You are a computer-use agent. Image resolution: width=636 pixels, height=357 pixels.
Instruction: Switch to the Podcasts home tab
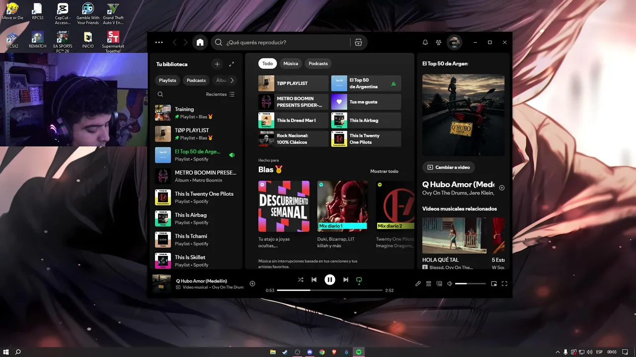(318, 63)
